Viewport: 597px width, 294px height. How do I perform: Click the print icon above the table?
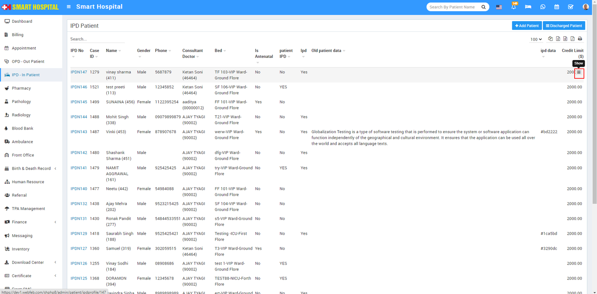[x=580, y=39]
